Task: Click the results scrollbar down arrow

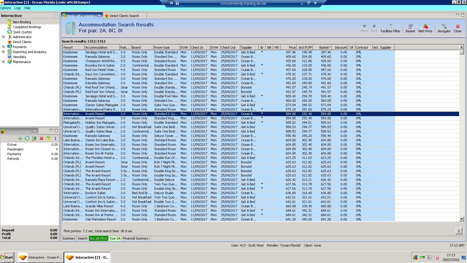Action: tap(462, 219)
